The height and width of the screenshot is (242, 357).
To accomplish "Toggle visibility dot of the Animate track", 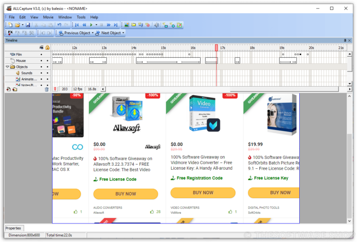I will [x=41, y=79].
